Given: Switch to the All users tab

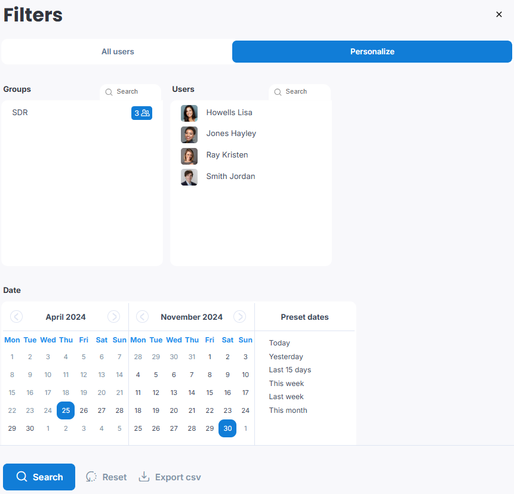Looking at the screenshot, I should pos(118,52).
